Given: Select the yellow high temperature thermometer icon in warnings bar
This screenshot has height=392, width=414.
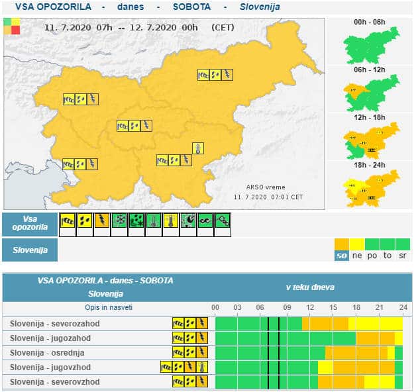Looking at the screenshot, I should tap(171, 220).
